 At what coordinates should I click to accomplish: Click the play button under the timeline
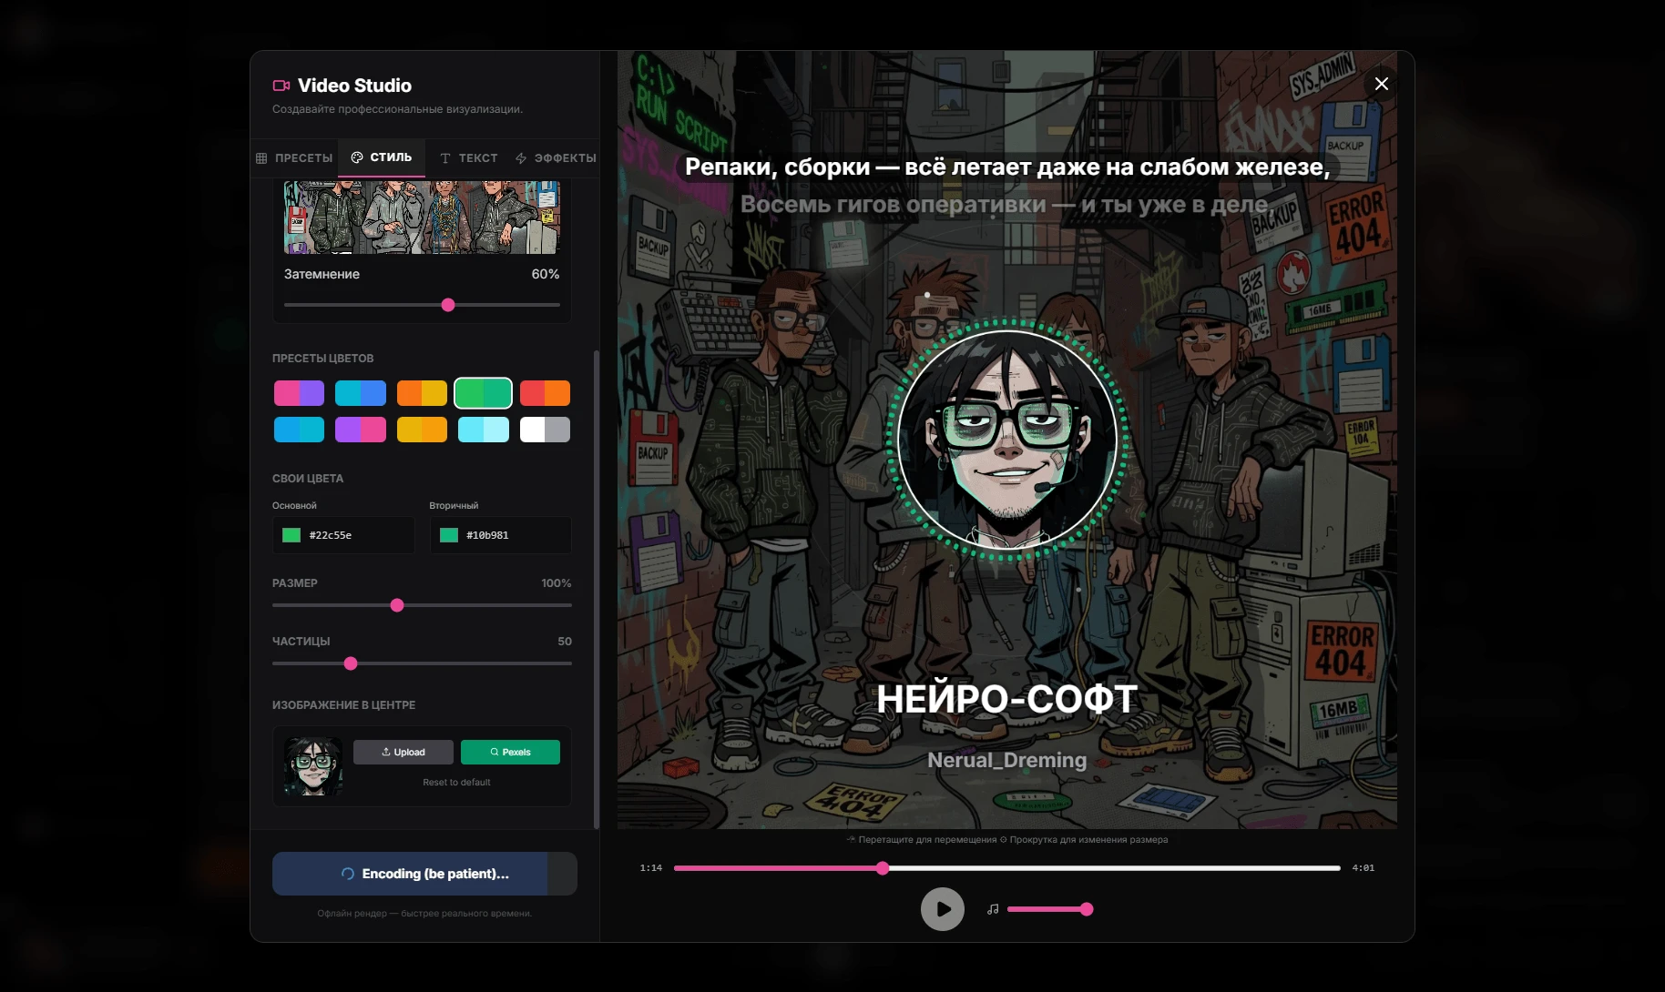[943, 909]
